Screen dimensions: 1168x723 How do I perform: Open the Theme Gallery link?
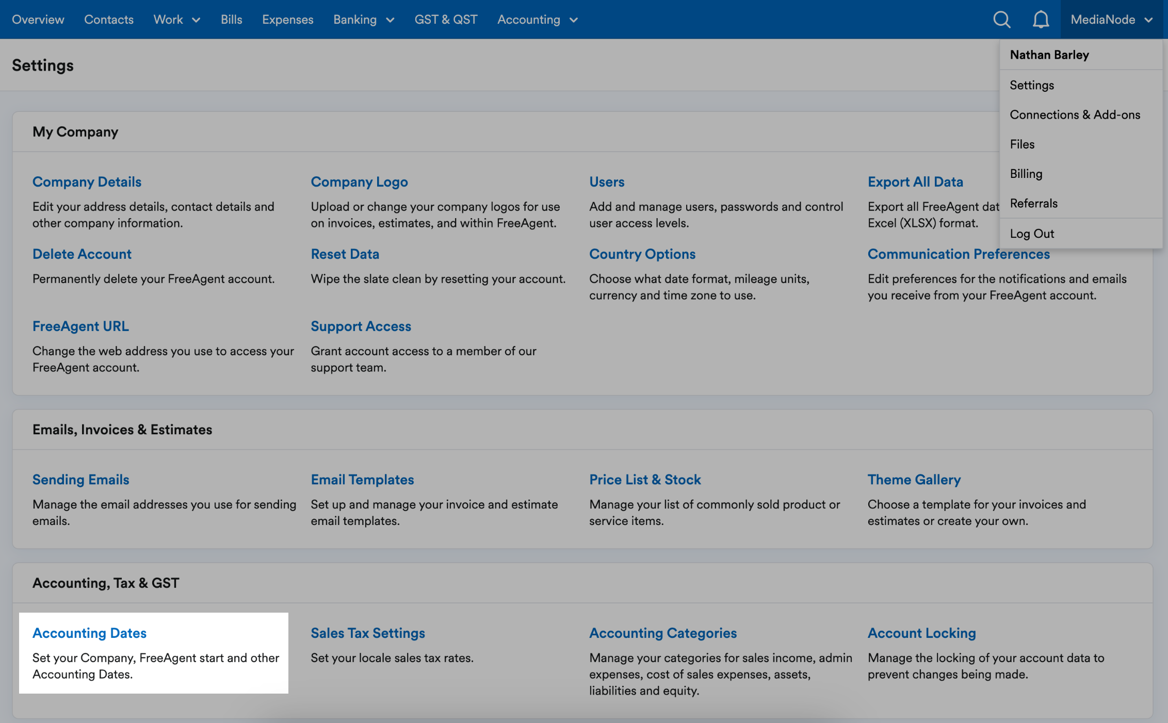tap(914, 479)
